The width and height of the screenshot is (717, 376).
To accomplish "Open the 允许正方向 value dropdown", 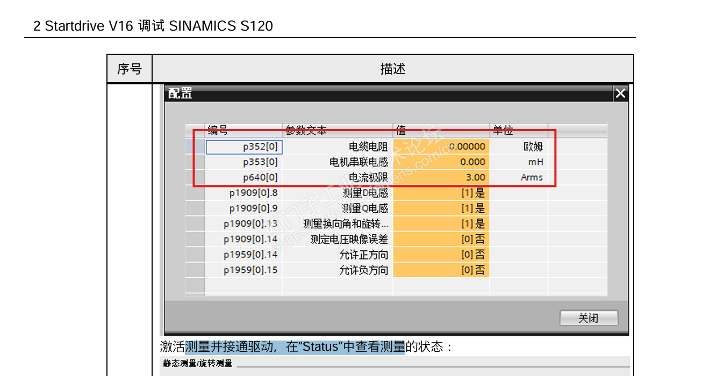I will tap(441, 255).
